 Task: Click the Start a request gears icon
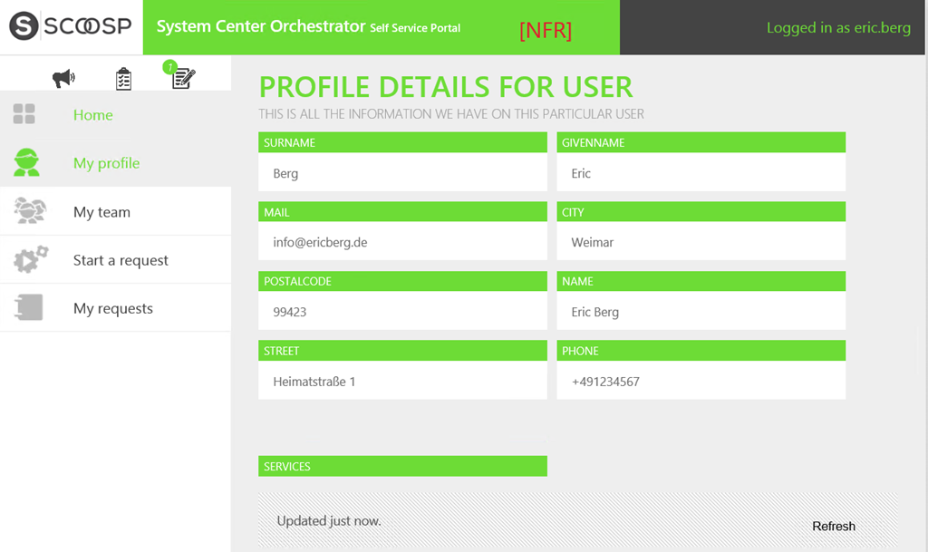click(30, 260)
